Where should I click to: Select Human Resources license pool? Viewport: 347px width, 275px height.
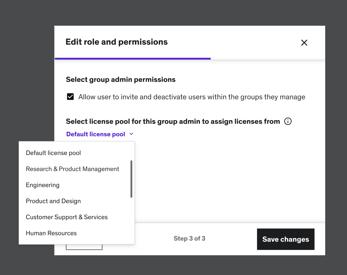pos(51,233)
